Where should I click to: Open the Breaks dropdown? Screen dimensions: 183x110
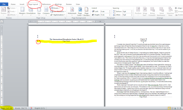55,8
